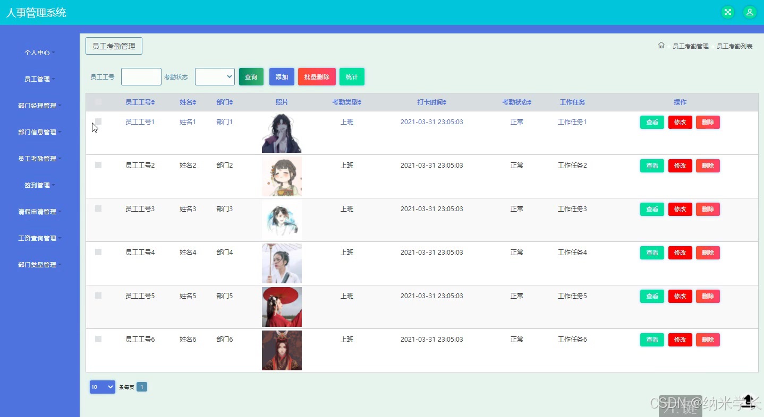The image size is (764, 417).
Task: Sort table by clicking 打卡时间 column header
Action: [x=431, y=102]
